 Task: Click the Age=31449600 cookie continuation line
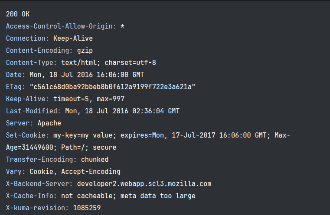click(61, 148)
